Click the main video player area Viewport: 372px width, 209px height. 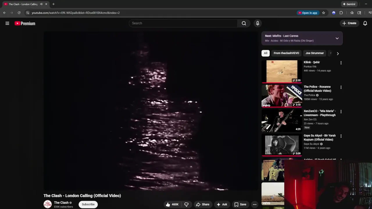[x=151, y=111]
